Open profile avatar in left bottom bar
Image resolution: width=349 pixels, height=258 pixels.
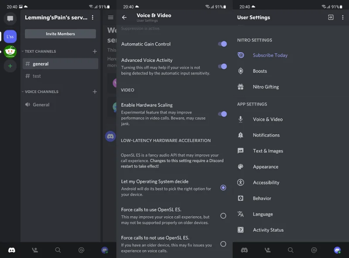pyautogui.click(x=105, y=250)
